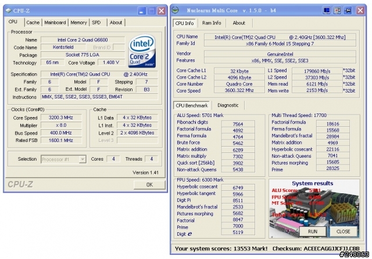
Task: Select the CPU Benchmark sub-tab
Action: pyautogui.click(x=192, y=105)
